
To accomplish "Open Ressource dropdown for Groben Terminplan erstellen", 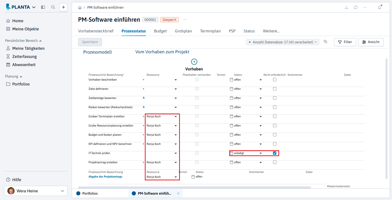I will tap(176, 117).
